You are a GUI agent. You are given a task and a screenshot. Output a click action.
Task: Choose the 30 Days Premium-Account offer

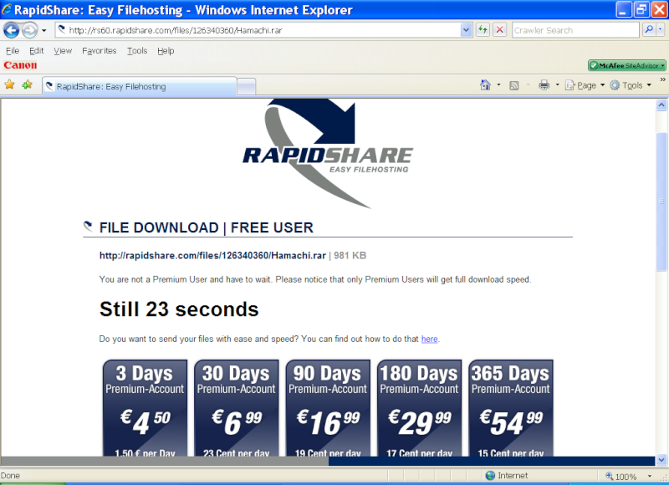(237, 408)
